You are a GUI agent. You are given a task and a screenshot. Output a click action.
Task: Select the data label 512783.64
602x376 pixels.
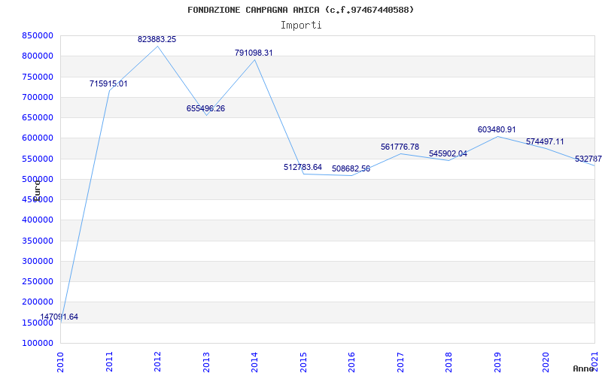coord(303,167)
